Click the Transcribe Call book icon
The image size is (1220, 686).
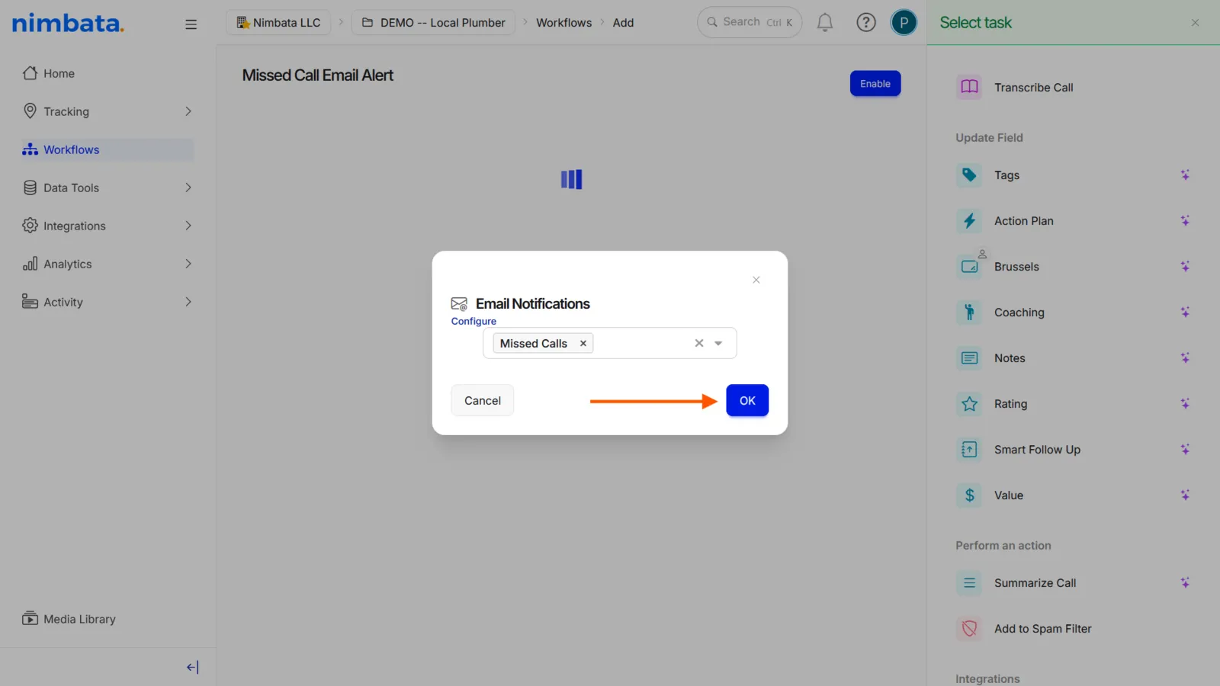point(969,87)
